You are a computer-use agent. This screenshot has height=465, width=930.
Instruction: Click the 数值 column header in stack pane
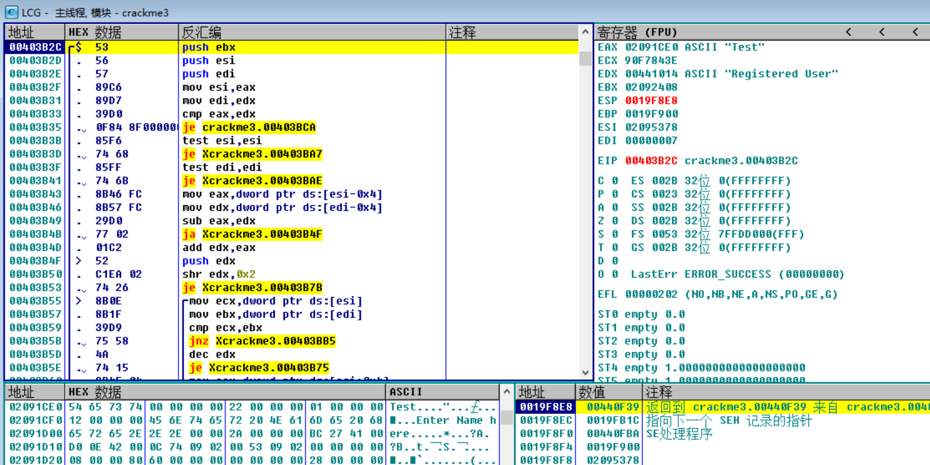pos(608,392)
